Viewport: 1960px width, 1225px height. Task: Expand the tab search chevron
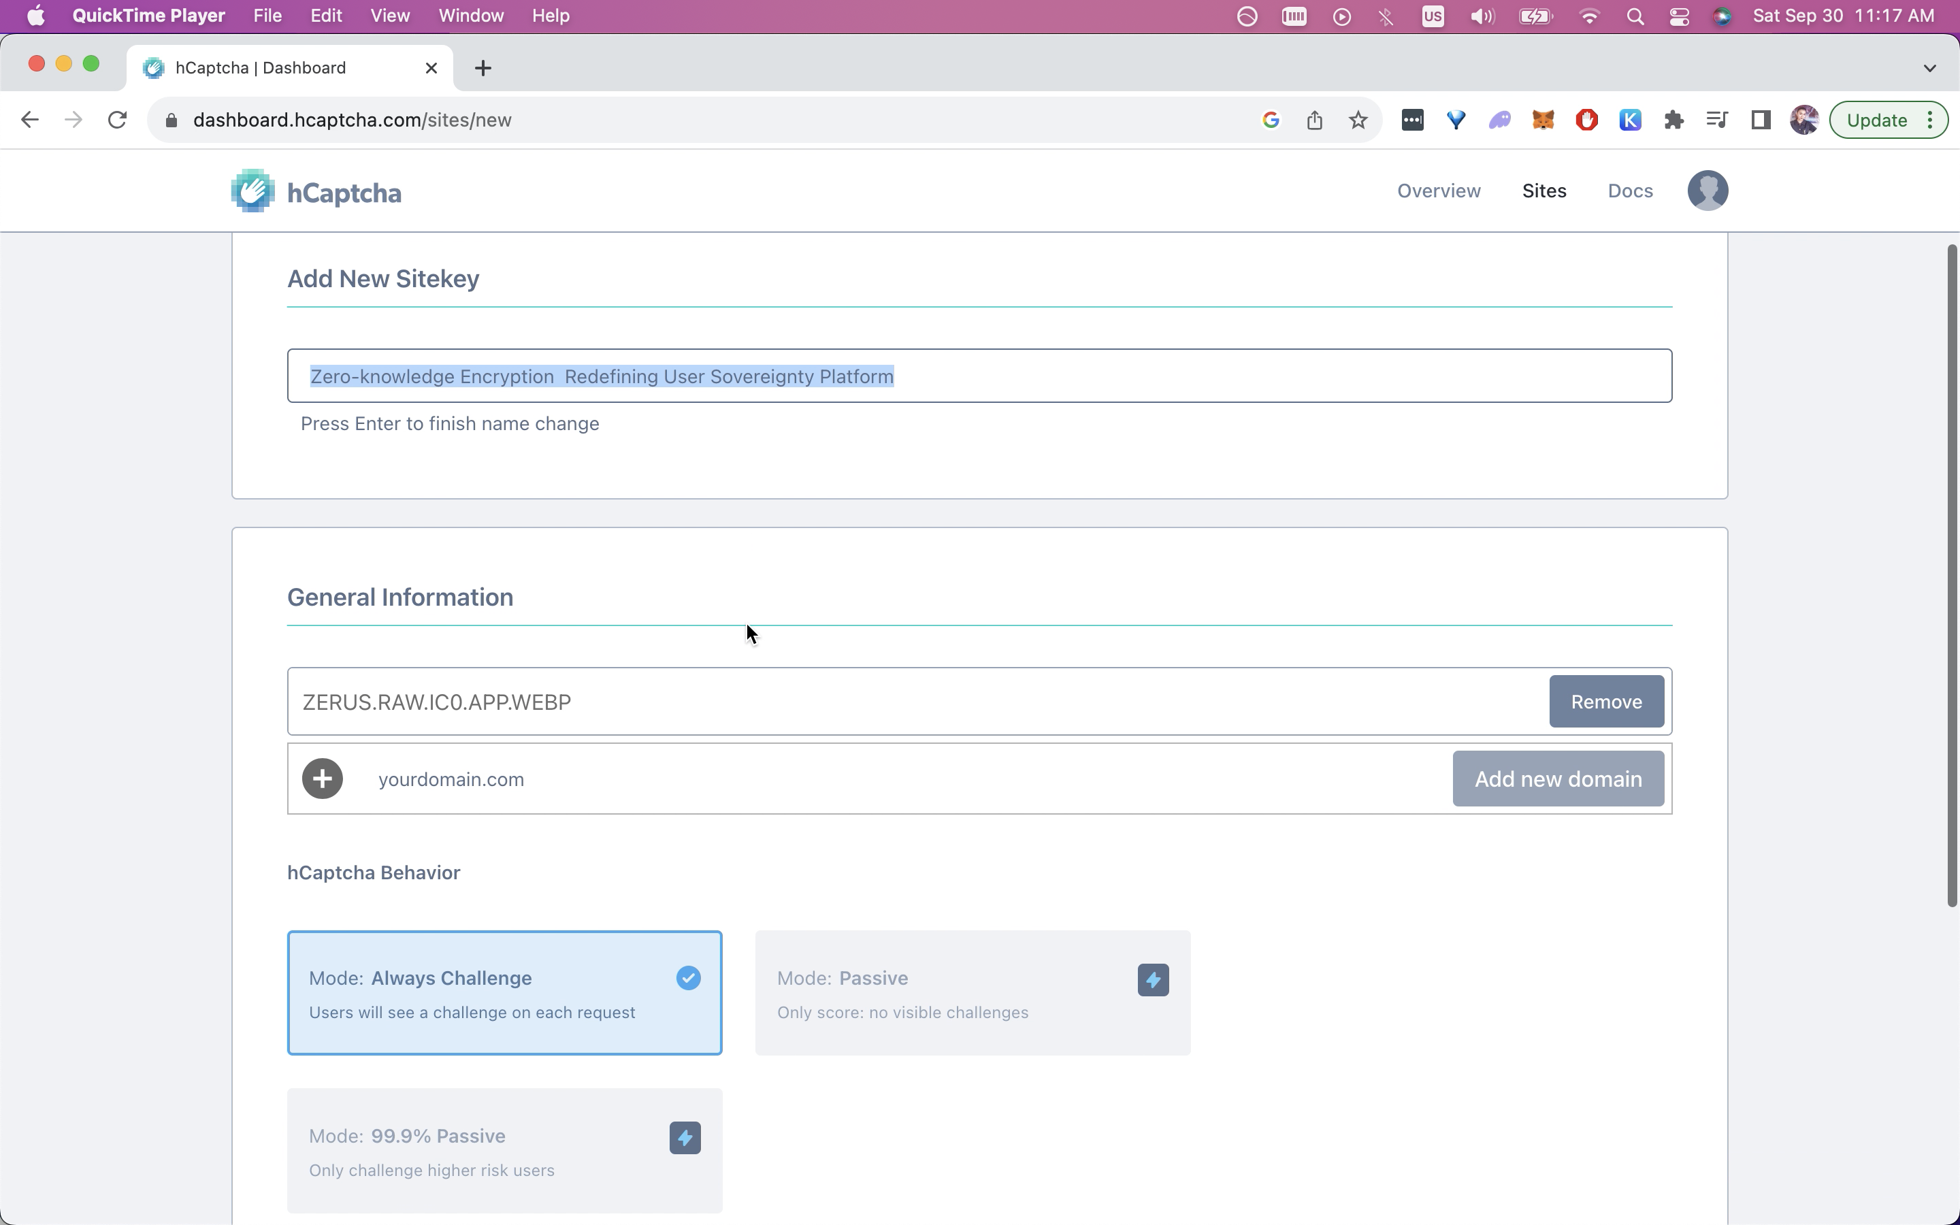coord(1929,68)
